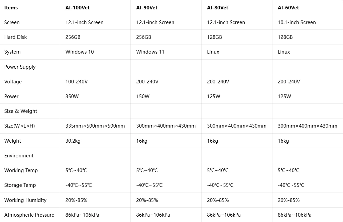Select the AI-80Vet column header
343x222 pixels.
(x=218, y=8)
